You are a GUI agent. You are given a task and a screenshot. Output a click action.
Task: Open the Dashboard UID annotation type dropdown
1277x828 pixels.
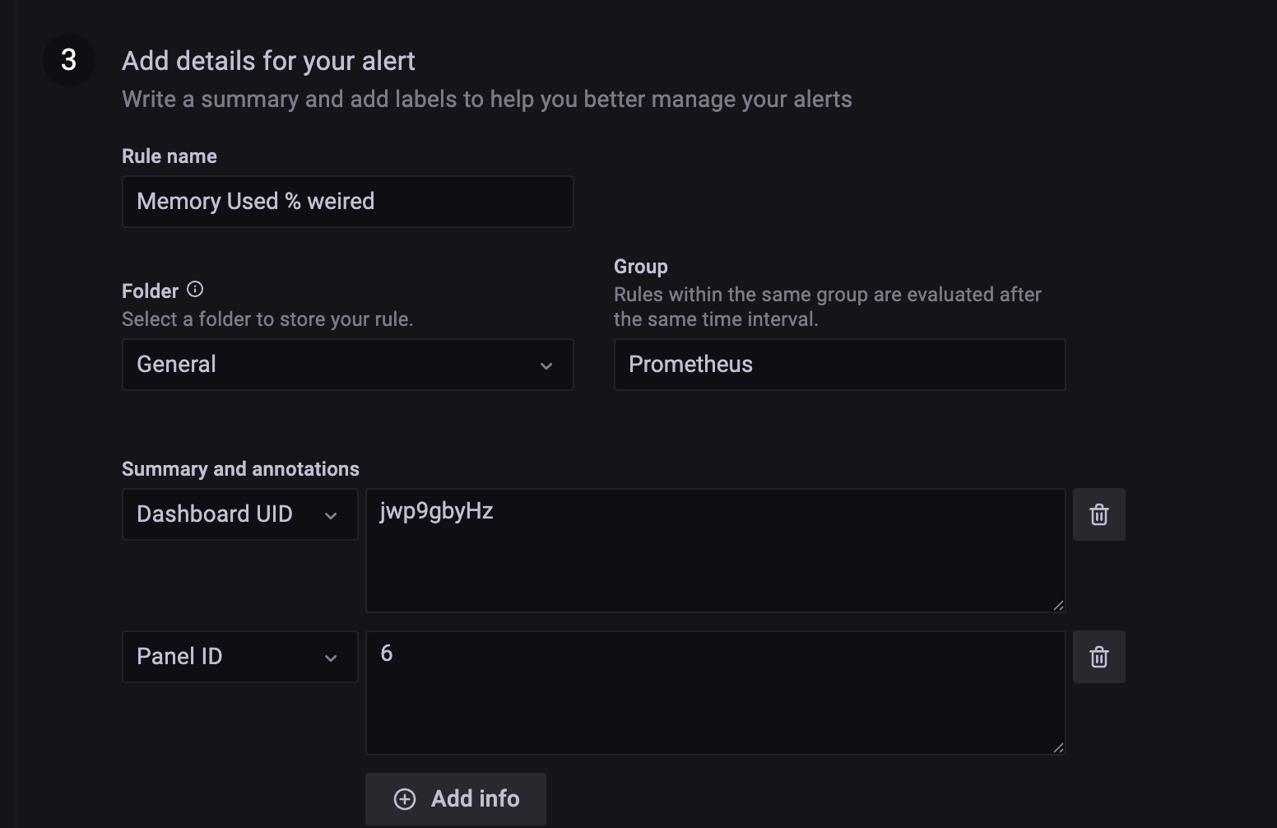click(239, 514)
